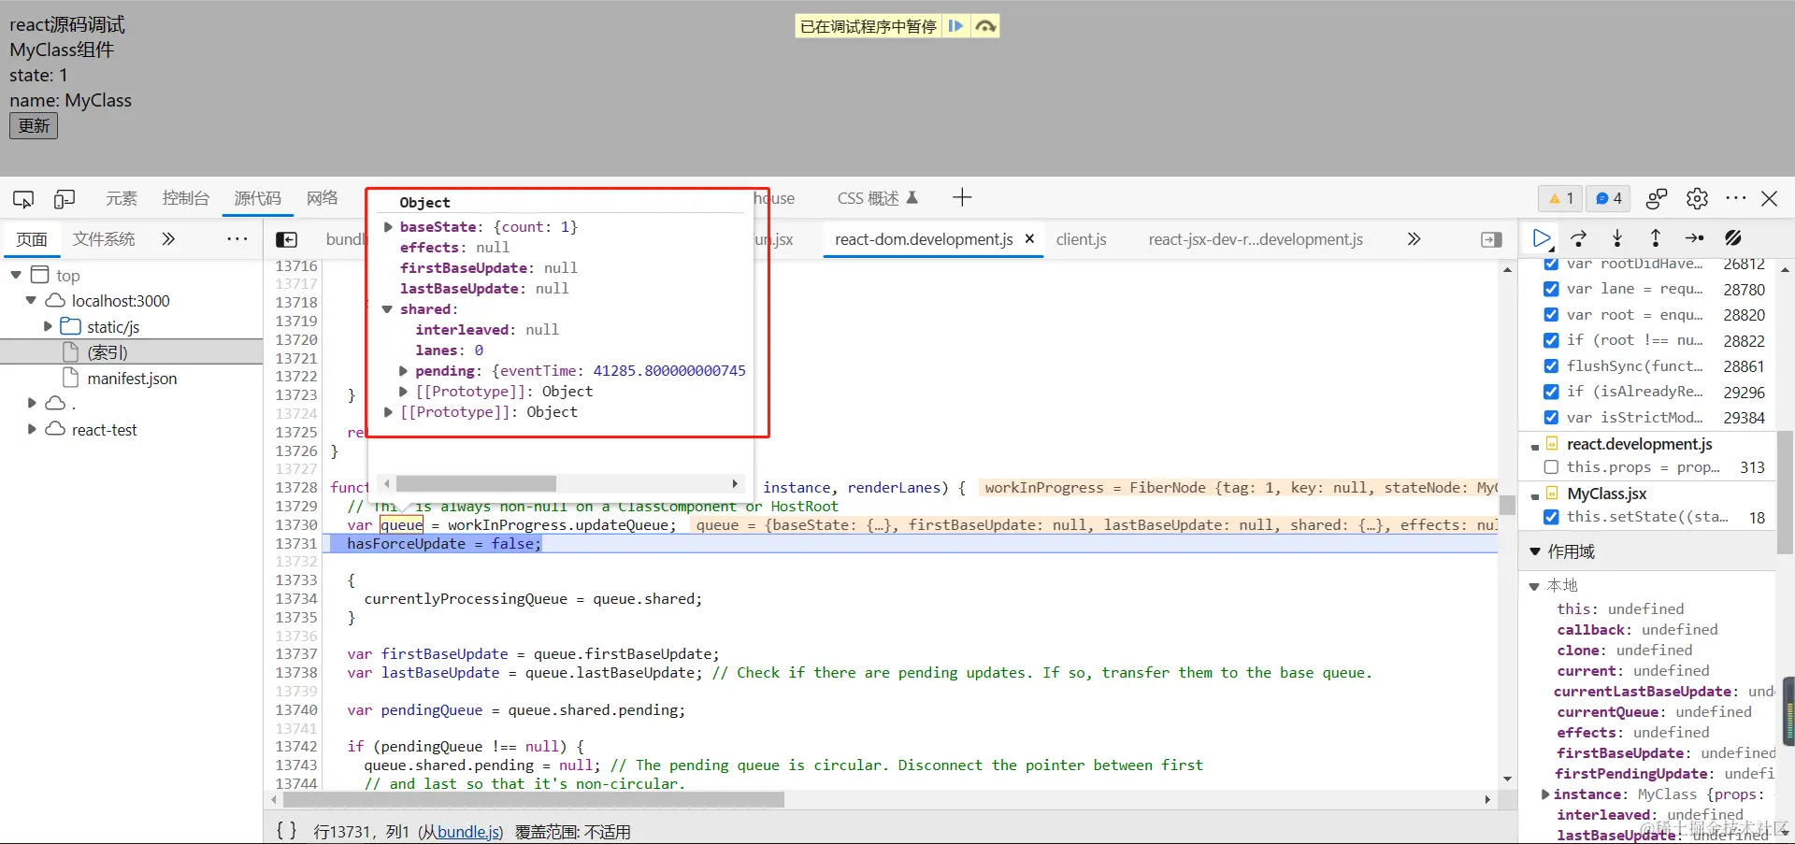Viewport: 1795px width, 844px height.
Task: Uncheck breakpoint 'this.setState((sta...' 18
Action: (1551, 517)
